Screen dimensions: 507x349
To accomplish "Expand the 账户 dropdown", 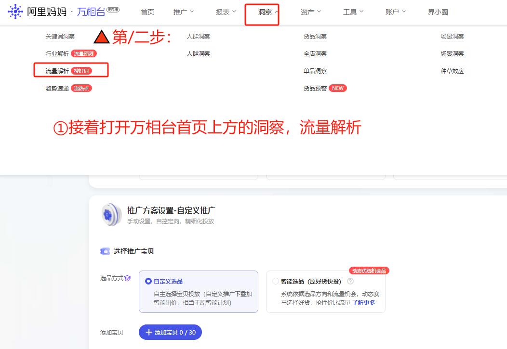I will 396,12.
